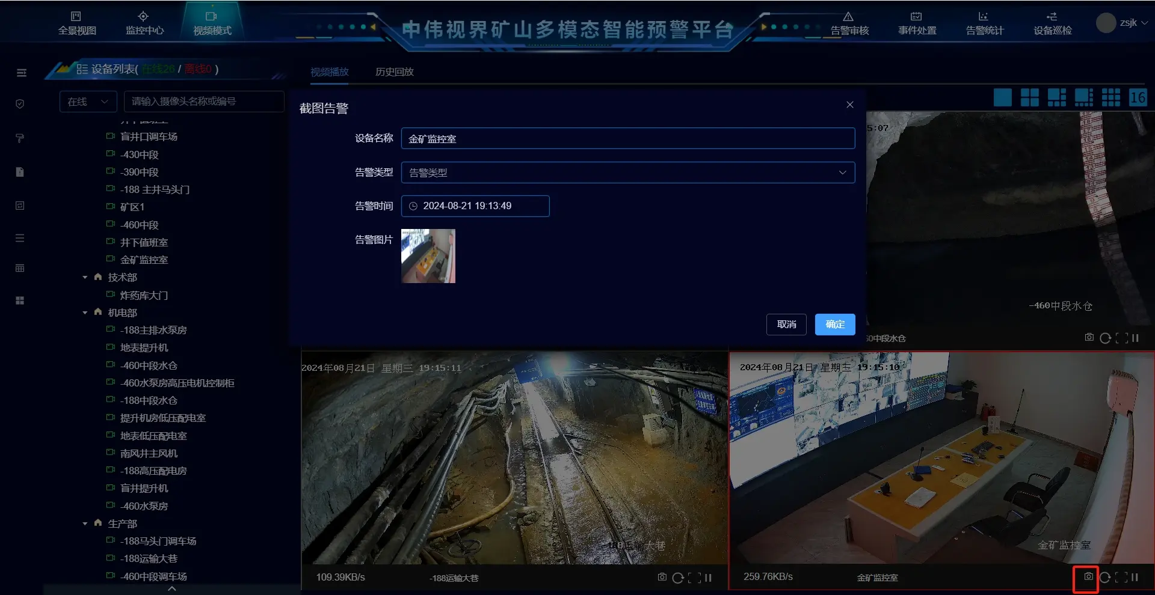Viewport: 1155px width, 595px height.
Task: Select the 视频模式 video mode tab
Action: pos(212,23)
